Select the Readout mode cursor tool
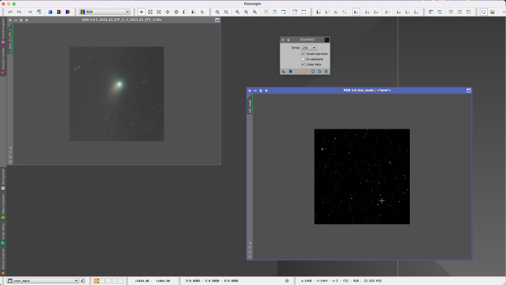 point(142,12)
